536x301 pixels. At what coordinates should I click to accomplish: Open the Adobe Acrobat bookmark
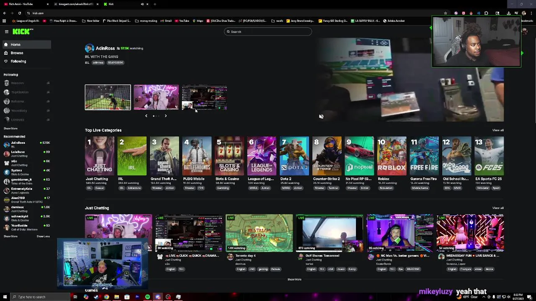394,20
